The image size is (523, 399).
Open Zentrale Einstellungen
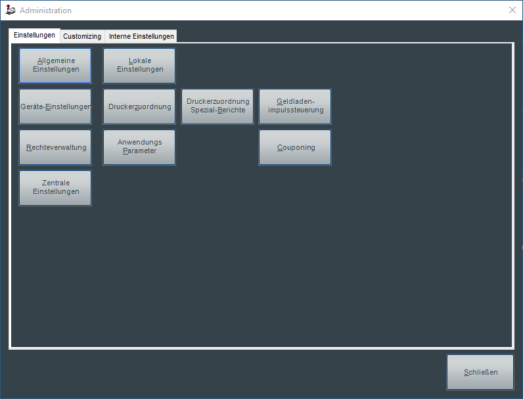[55, 188]
